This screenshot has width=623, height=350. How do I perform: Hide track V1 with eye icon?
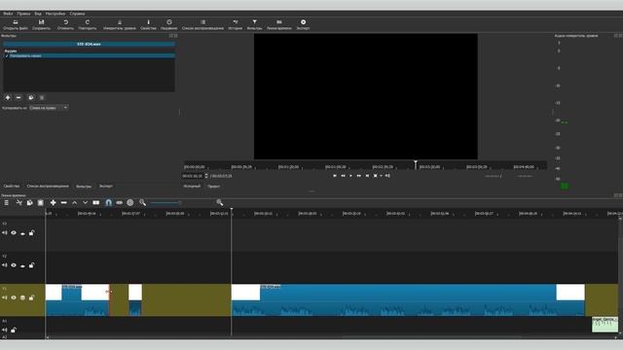[x=14, y=297]
